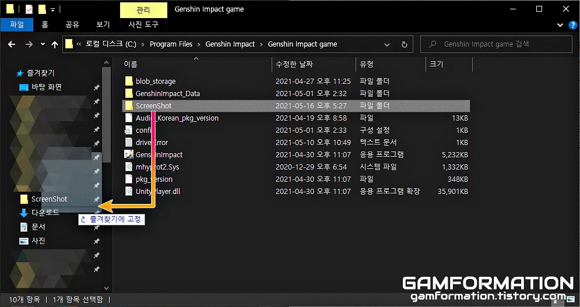Screen dimensions: 580x307
Task: Open 사진 in the sidebar
Action: (x=38, y=241)
